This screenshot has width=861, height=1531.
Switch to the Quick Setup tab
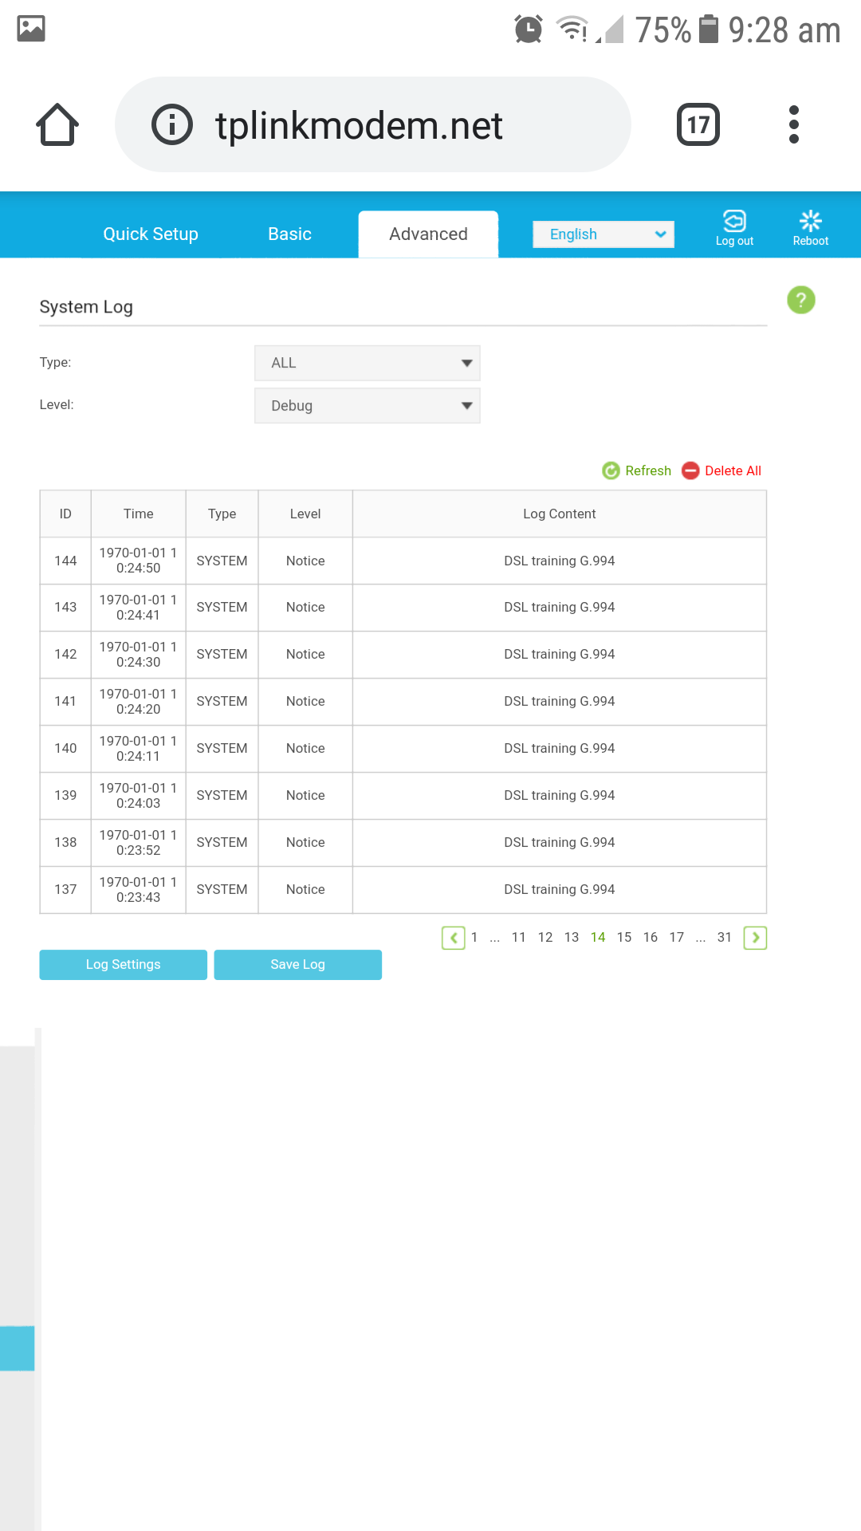pos(151,234)
